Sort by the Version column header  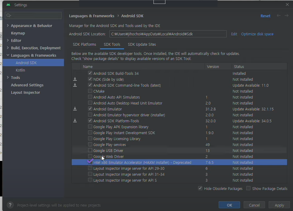point(218,66)
